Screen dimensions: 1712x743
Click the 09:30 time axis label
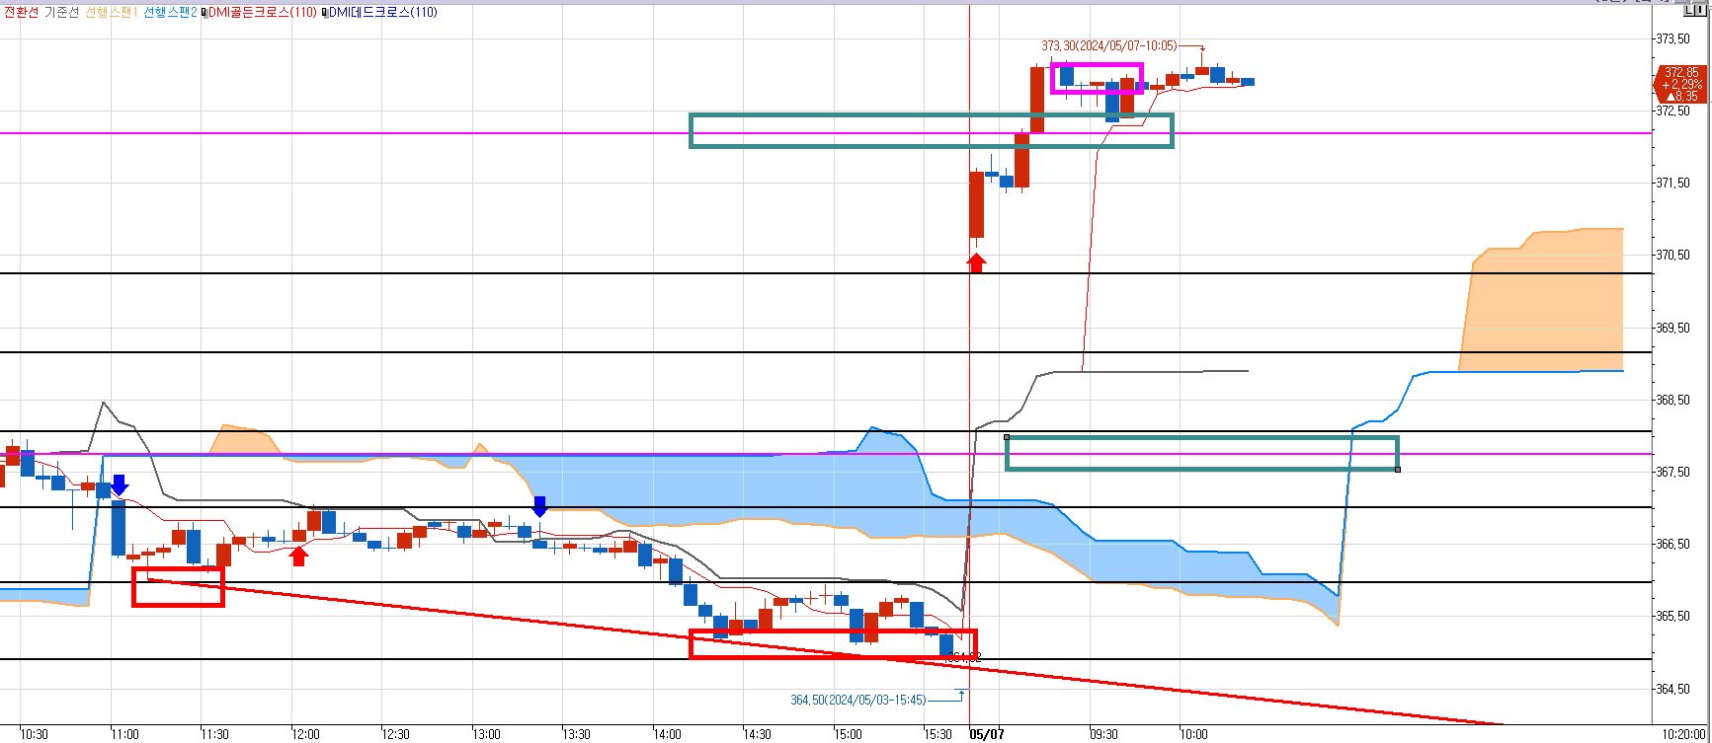pos(1103,735)
